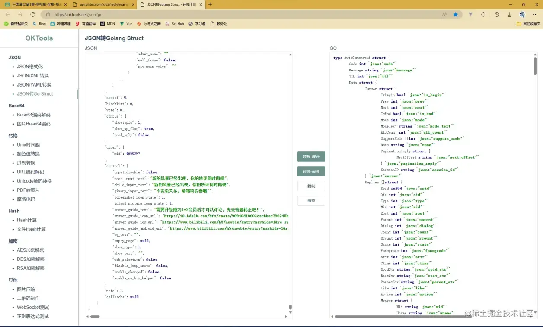This screenshot has height=327, width=543.
Task: Open the MDN bookmark
Action: point(108,24)
